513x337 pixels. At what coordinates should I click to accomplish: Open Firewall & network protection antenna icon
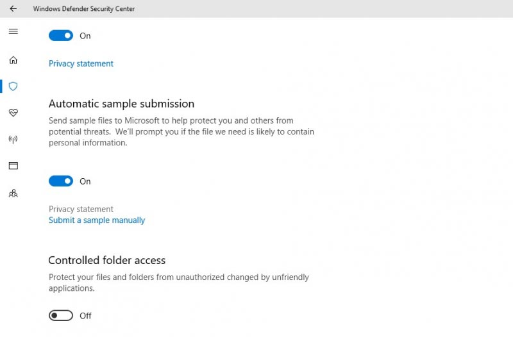tap(13, 140)
